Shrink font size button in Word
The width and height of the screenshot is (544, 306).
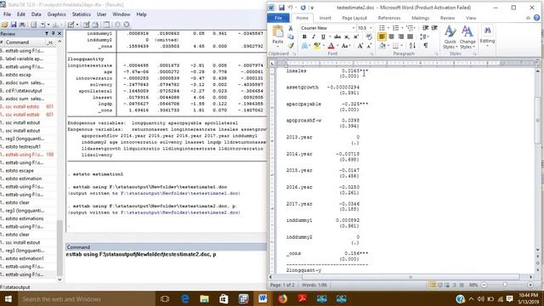(x=369, y=46)
